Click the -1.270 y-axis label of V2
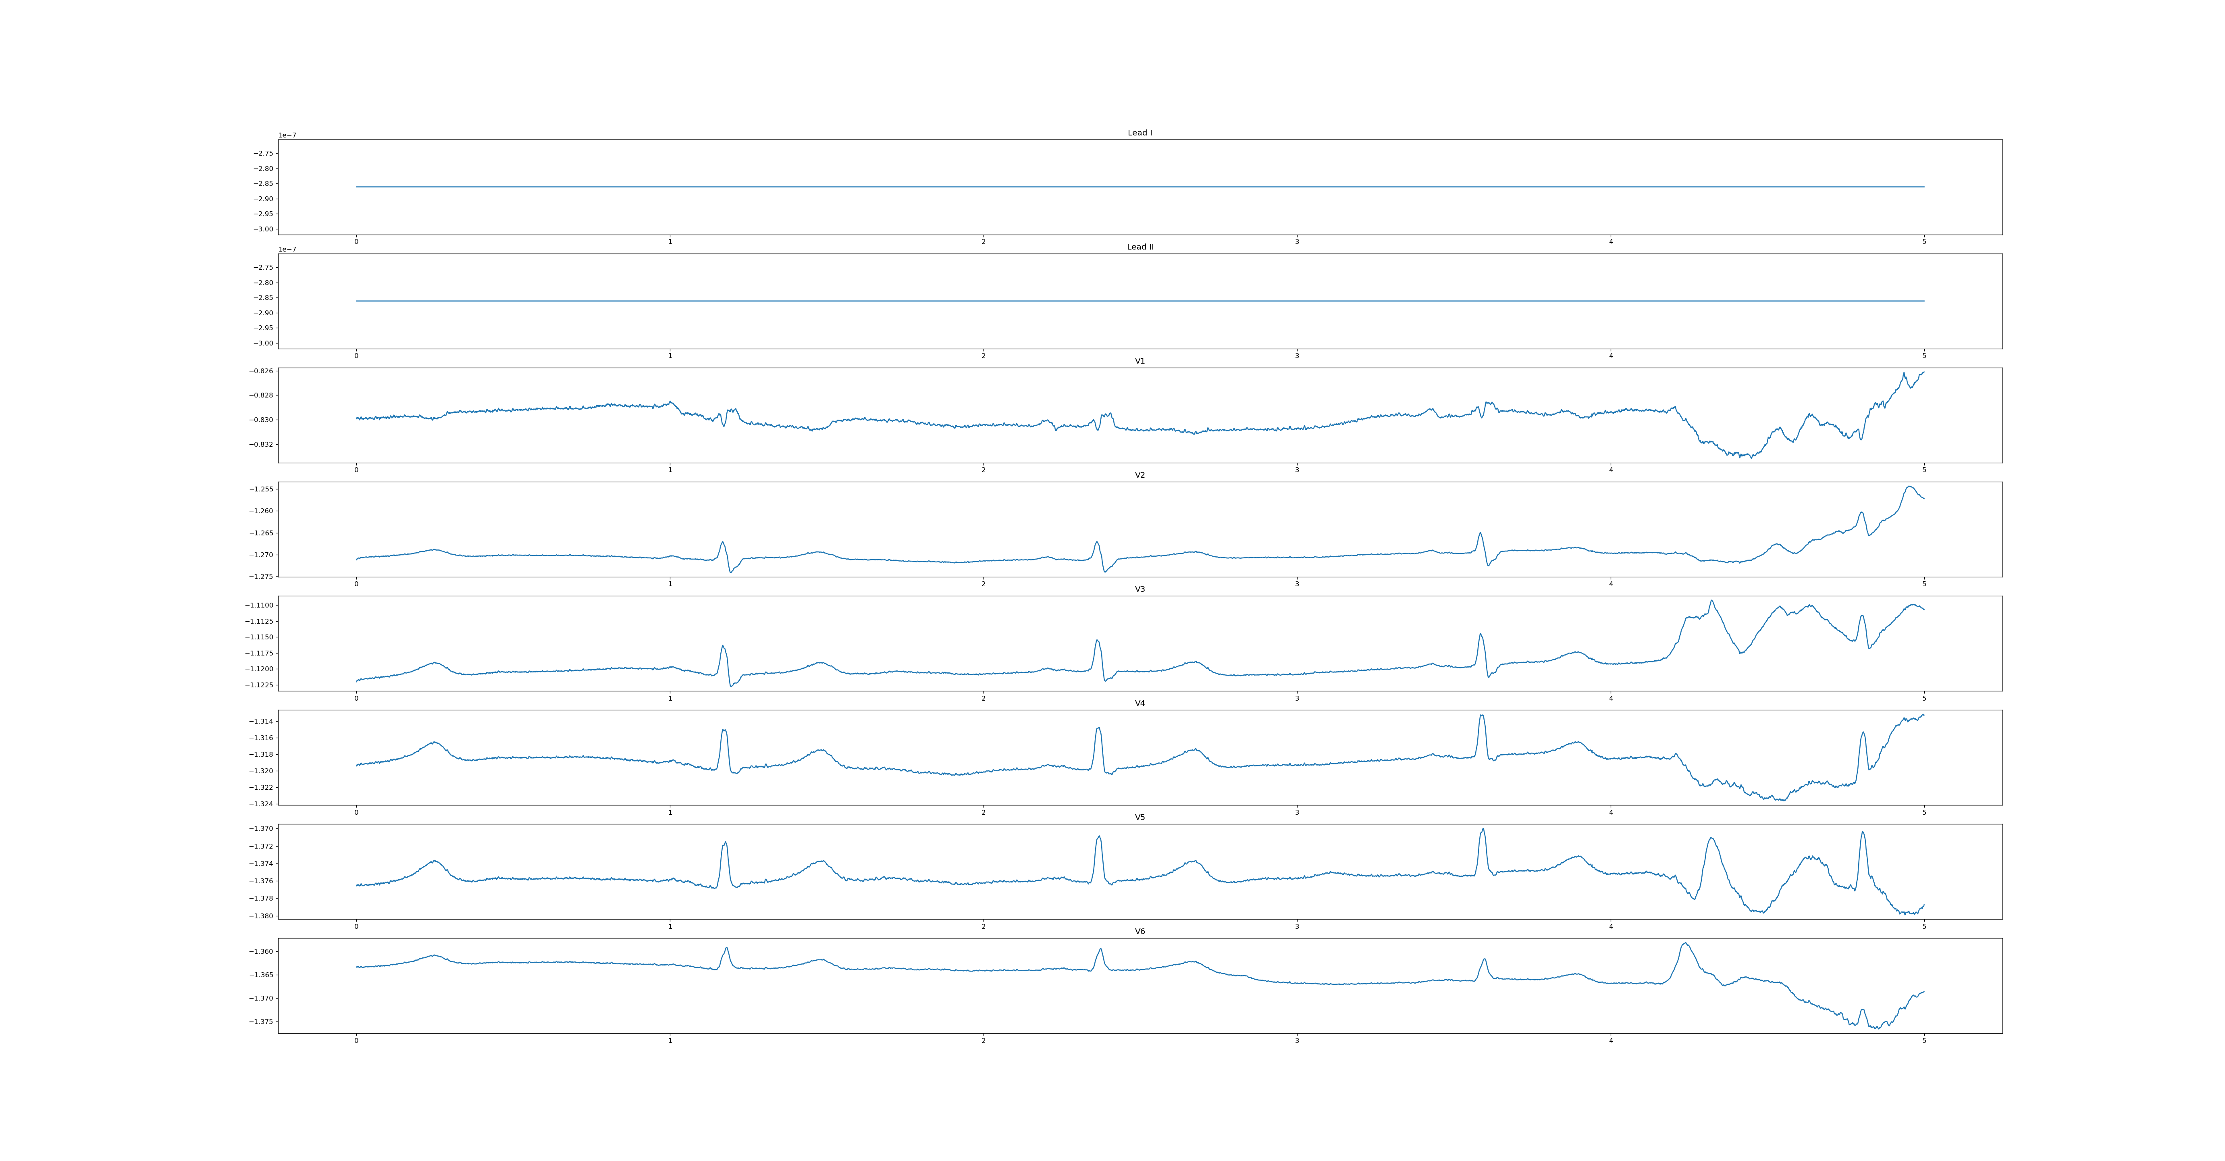 262,555
